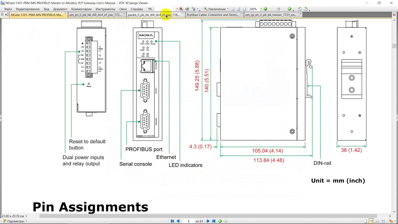Click the 'Unit = mm (inch)' text
398x224 pixels.
338,181
